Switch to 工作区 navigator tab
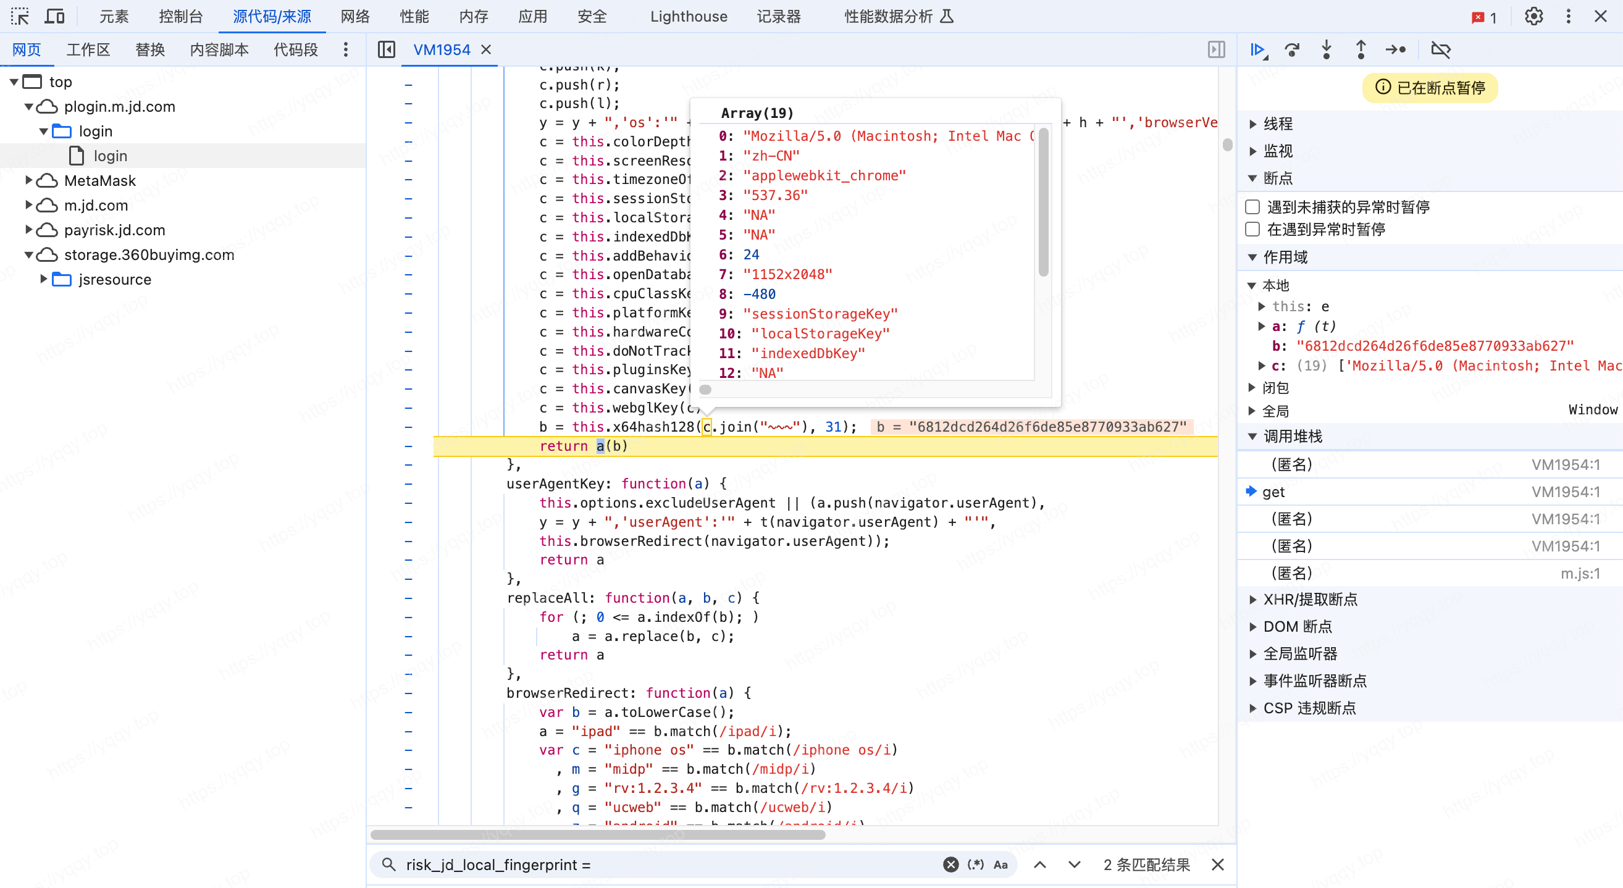Viewport: 1623px width, 888px height. point(88,49)
